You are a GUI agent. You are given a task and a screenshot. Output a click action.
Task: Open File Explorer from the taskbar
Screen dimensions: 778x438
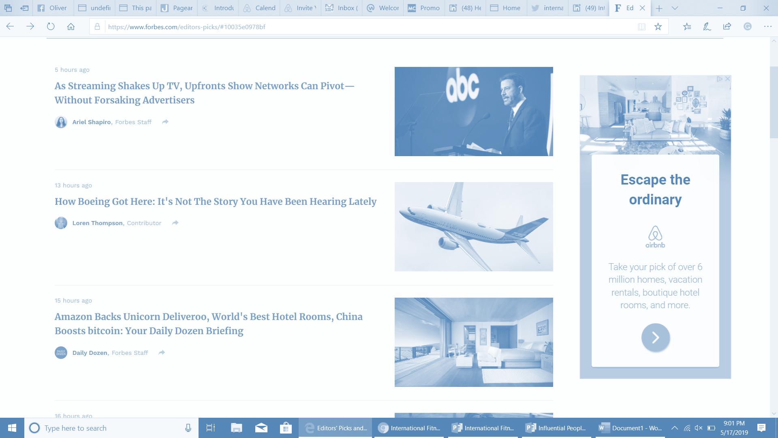236,428
